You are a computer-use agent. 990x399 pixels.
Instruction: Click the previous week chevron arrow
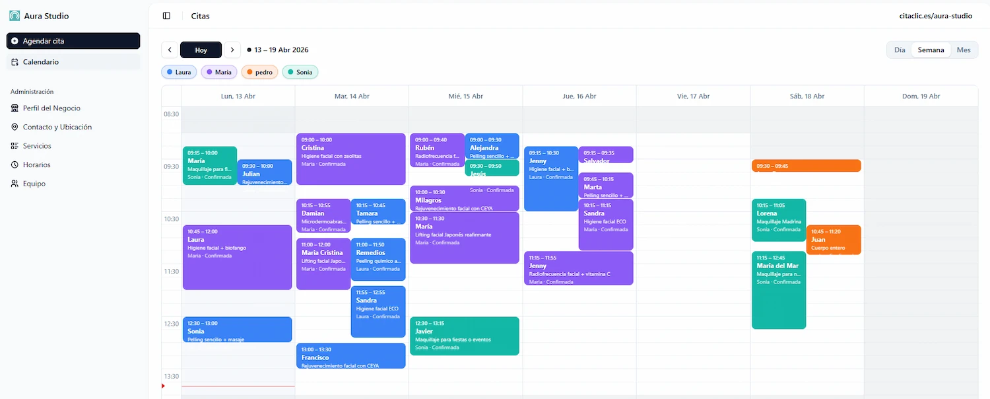(170, 50)
